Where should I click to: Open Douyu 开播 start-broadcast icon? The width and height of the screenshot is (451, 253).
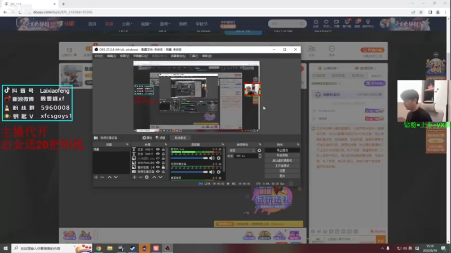coord(336,22)
